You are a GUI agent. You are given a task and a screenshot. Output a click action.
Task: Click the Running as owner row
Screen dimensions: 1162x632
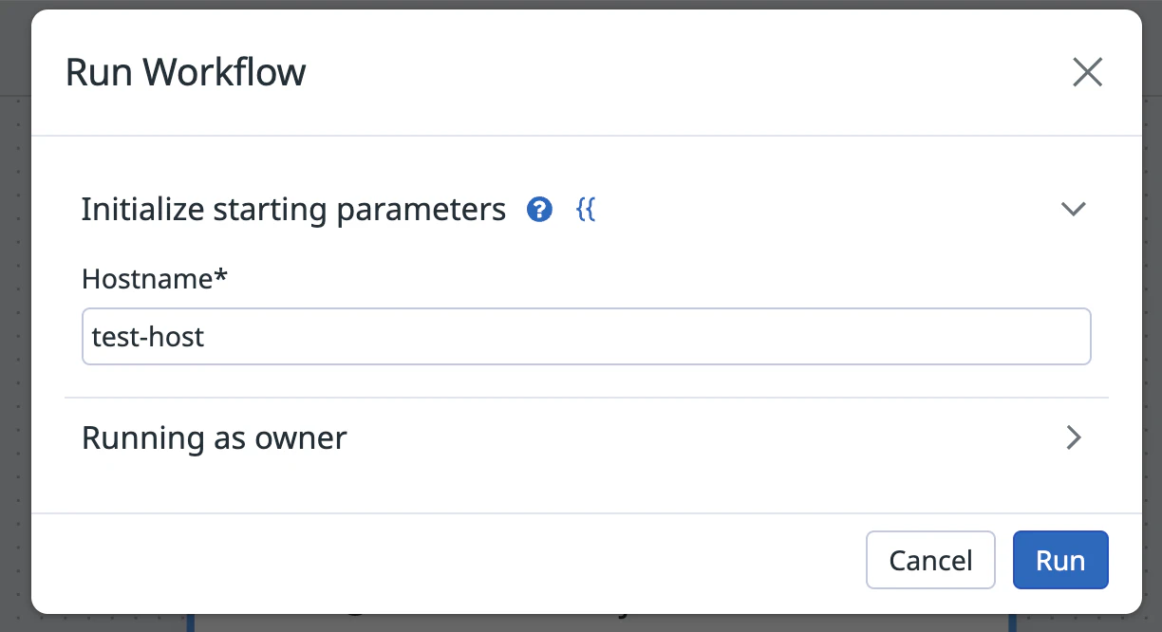[214, 437]
